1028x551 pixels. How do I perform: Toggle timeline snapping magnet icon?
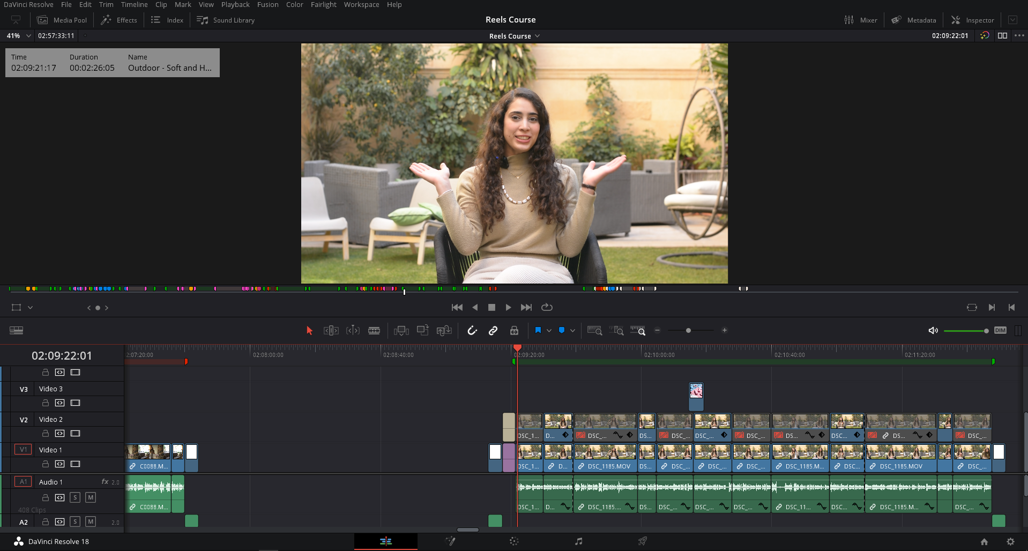[472, 331]
